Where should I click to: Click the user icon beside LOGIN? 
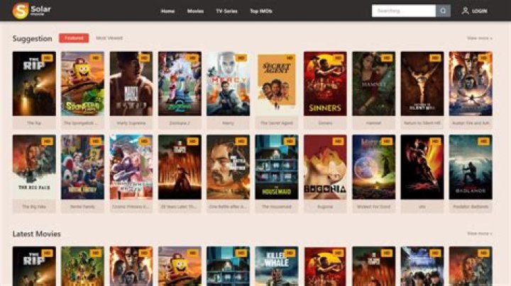point(465,11)
